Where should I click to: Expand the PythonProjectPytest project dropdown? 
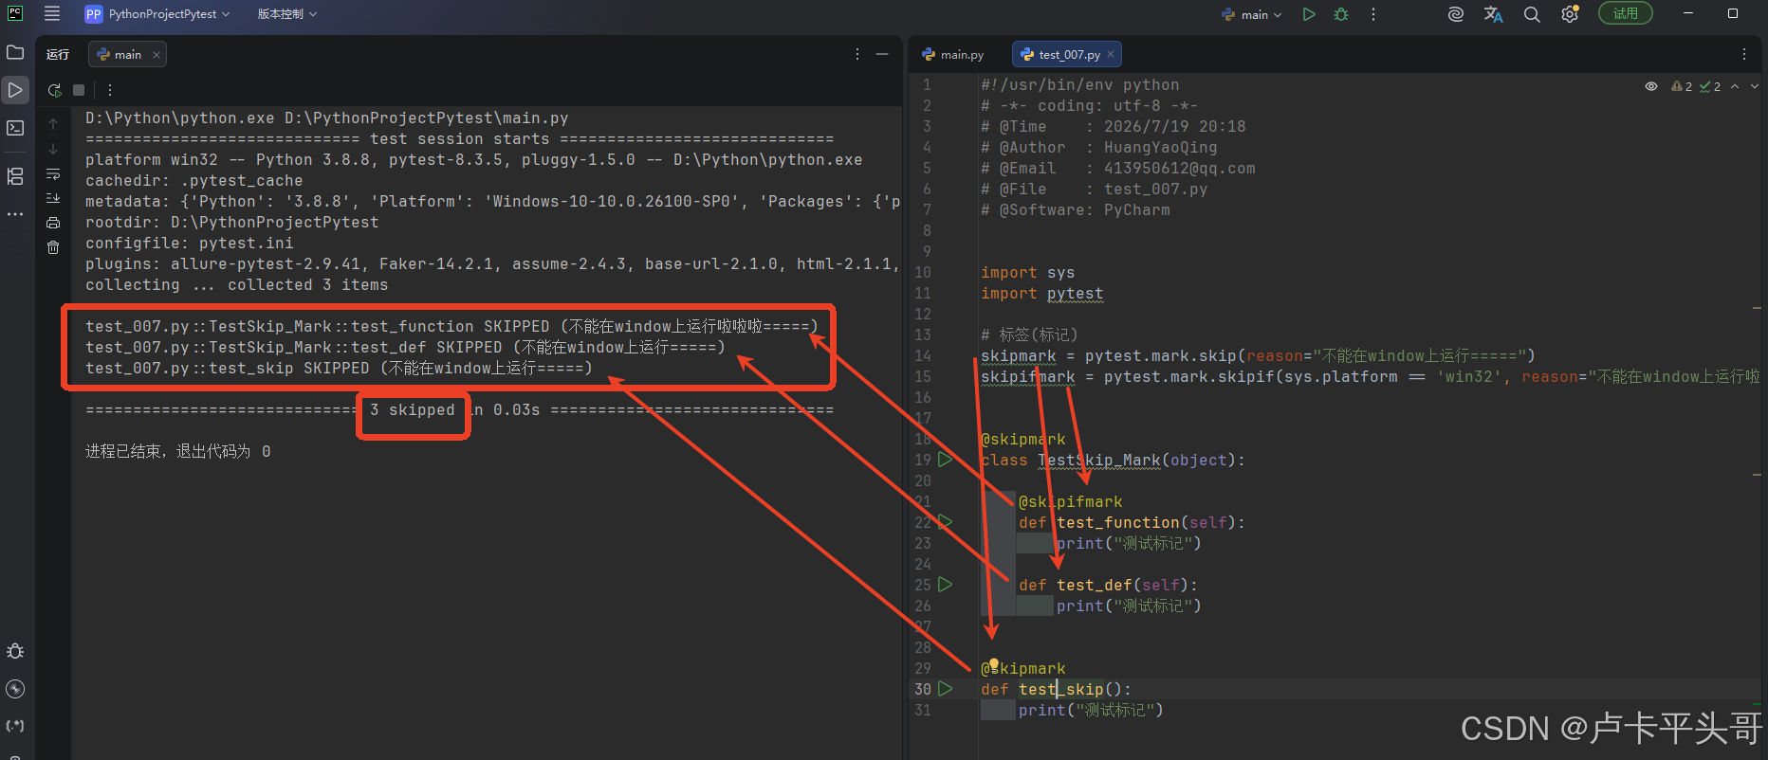[157, 14]
